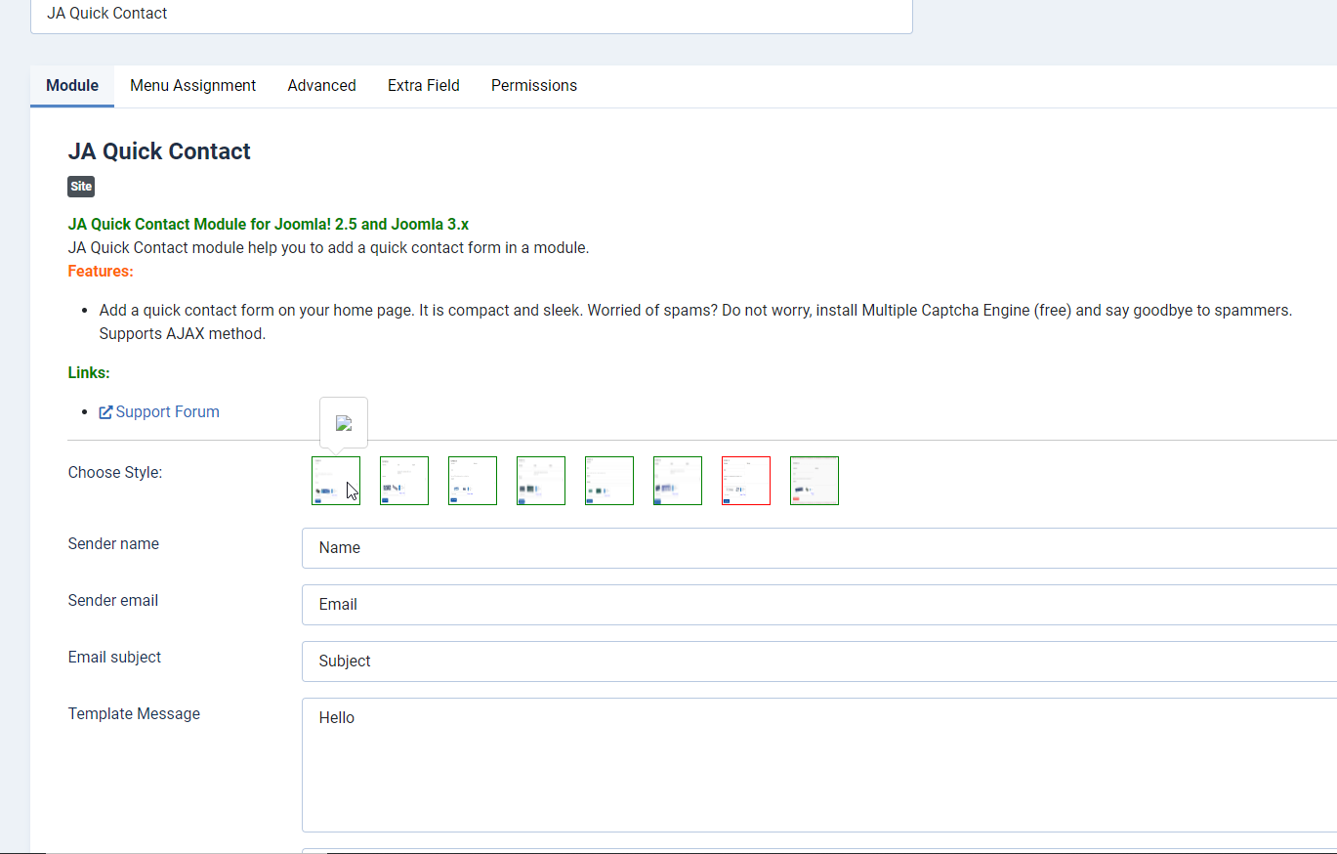Open the Menu Assignment tab
This screenshot has height=854, width=1337.
click(x=193, y=86)
